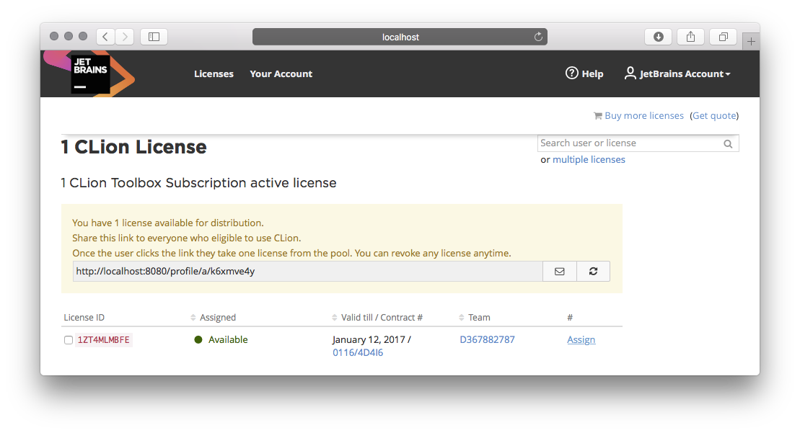Image resolution: width=800 pixels, height=433 pixels.
Task: Reload the page in address bar
Action: point(537,37)
